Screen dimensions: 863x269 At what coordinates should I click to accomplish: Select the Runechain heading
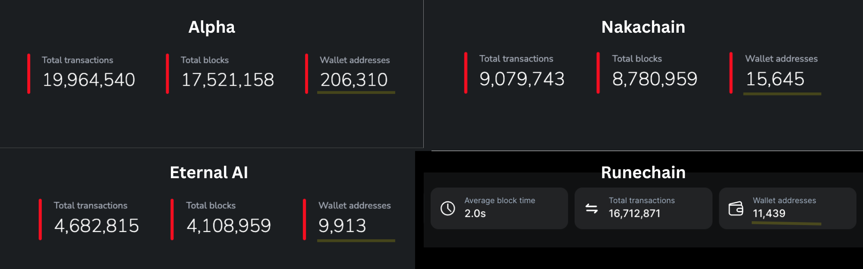pos(643,173)
